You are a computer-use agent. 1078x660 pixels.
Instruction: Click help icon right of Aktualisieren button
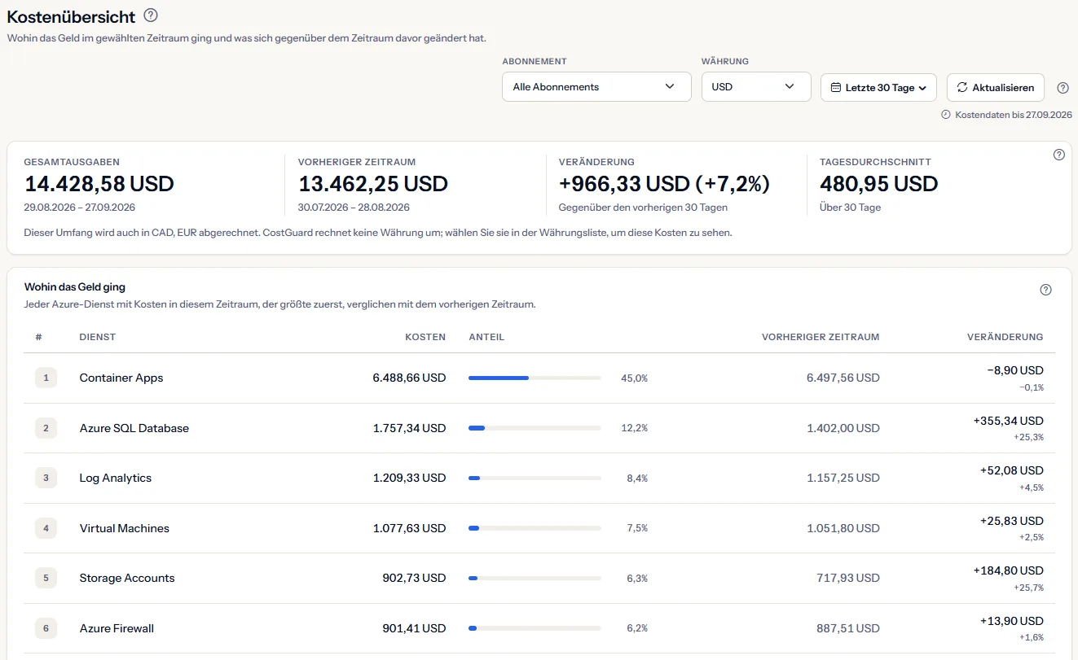(1063, 88)
